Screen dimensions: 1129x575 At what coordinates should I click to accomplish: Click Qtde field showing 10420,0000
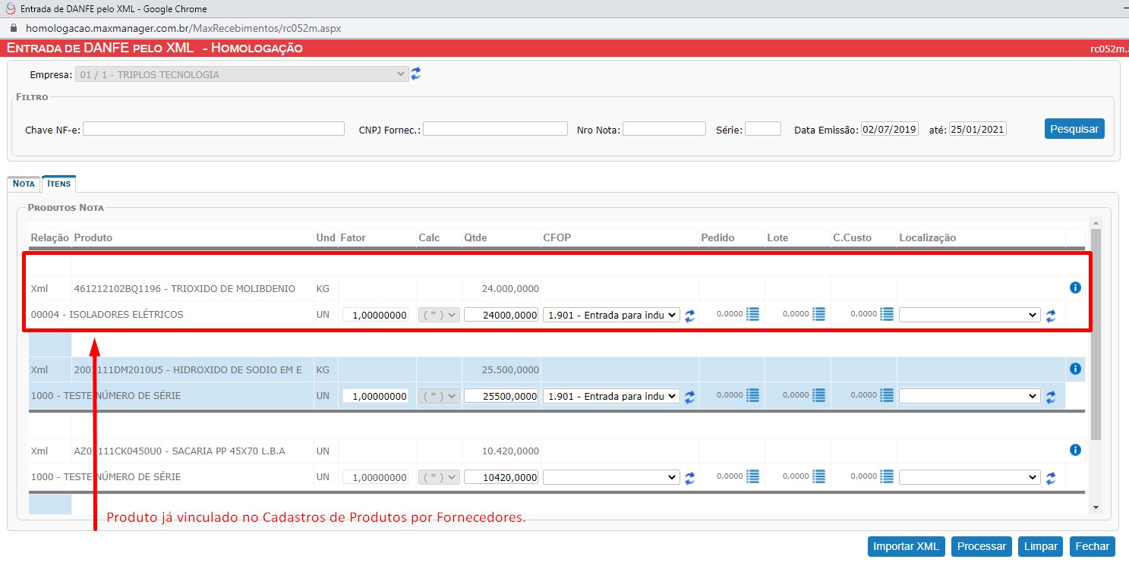point(501,477)
